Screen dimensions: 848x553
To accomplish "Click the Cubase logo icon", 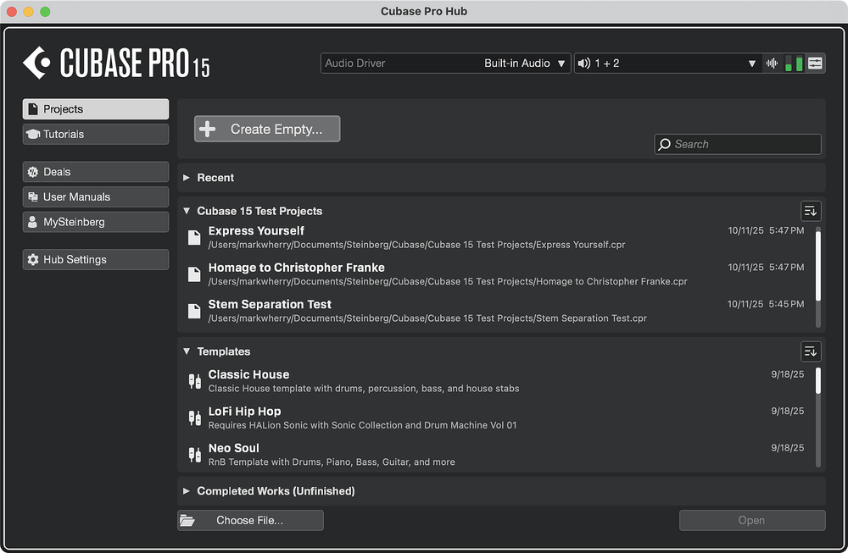I will [x=37, y=64].
